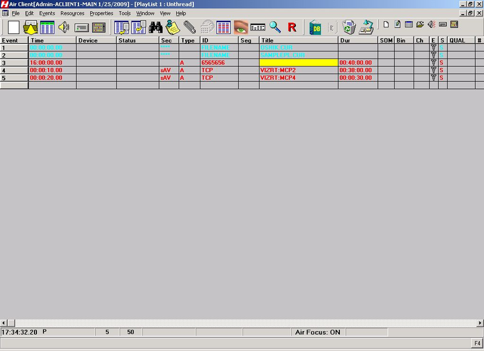Expand the Tools menu
484x351 pixels.
pos(125,13)
